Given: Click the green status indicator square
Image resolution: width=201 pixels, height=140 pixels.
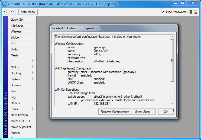Looking at the screenshot, I should coord(191,12).
